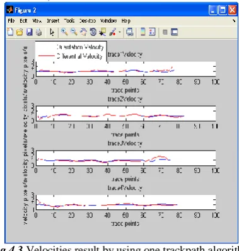The height and width of the screenshot is (251, 239).
Task: Select the Edit Plot arrow tool
Action: (x=52, y=32)
